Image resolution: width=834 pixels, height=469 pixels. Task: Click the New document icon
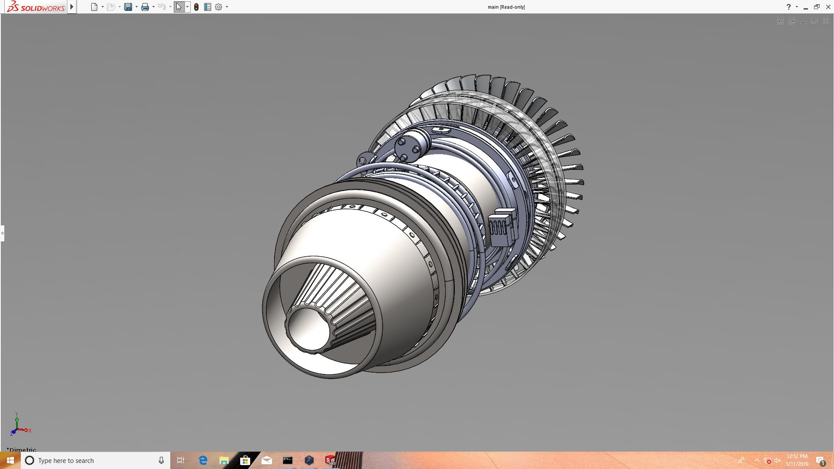click(94, 7)
